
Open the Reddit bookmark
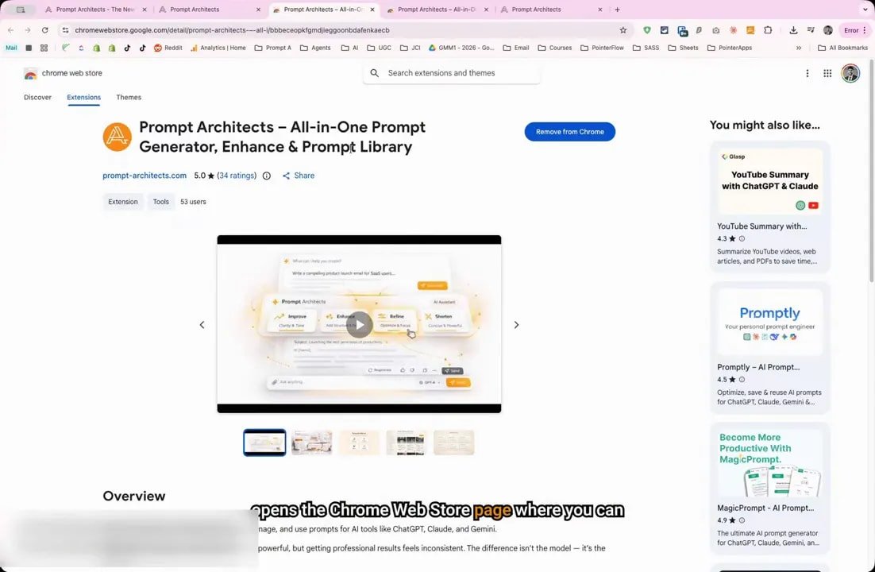(x=168, y=48)
